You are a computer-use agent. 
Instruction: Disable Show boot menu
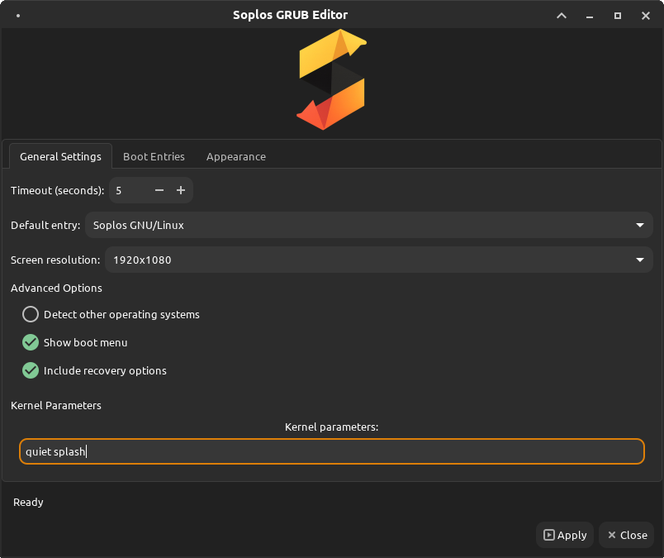(30, 342)
